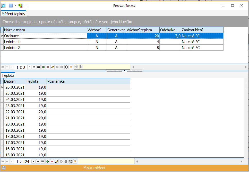This screenshot has width=249, height=172.
Task: Click the grid columns icon in places toolbar
Action: 81,67
